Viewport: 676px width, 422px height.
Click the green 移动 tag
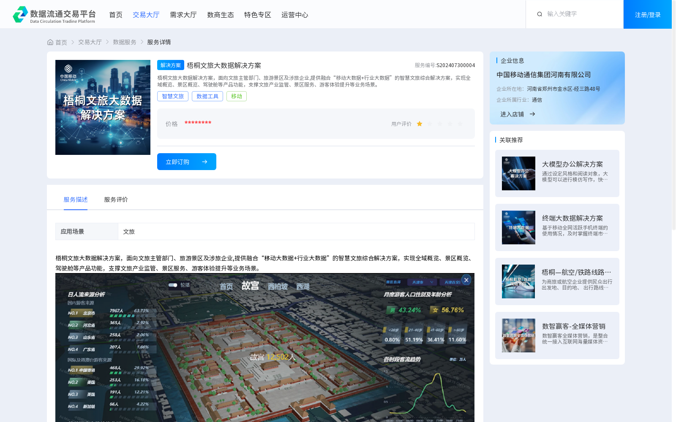(237, 96)
